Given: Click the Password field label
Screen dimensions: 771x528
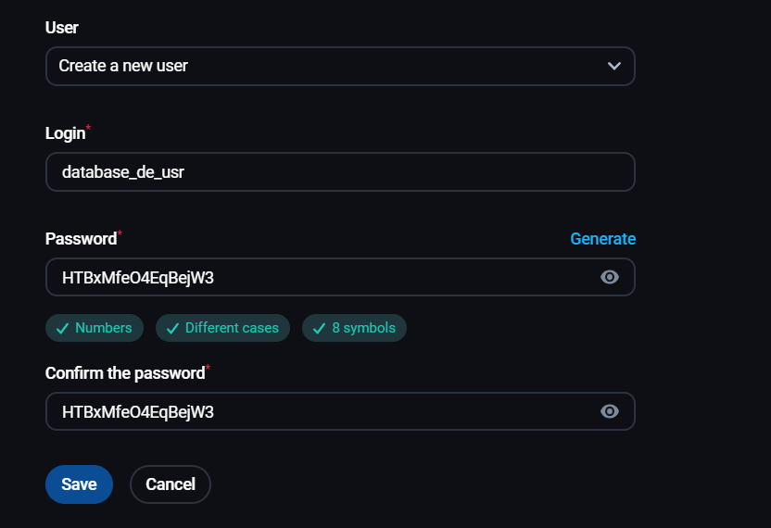Looking at the screenshot, I should pos(81,239).
